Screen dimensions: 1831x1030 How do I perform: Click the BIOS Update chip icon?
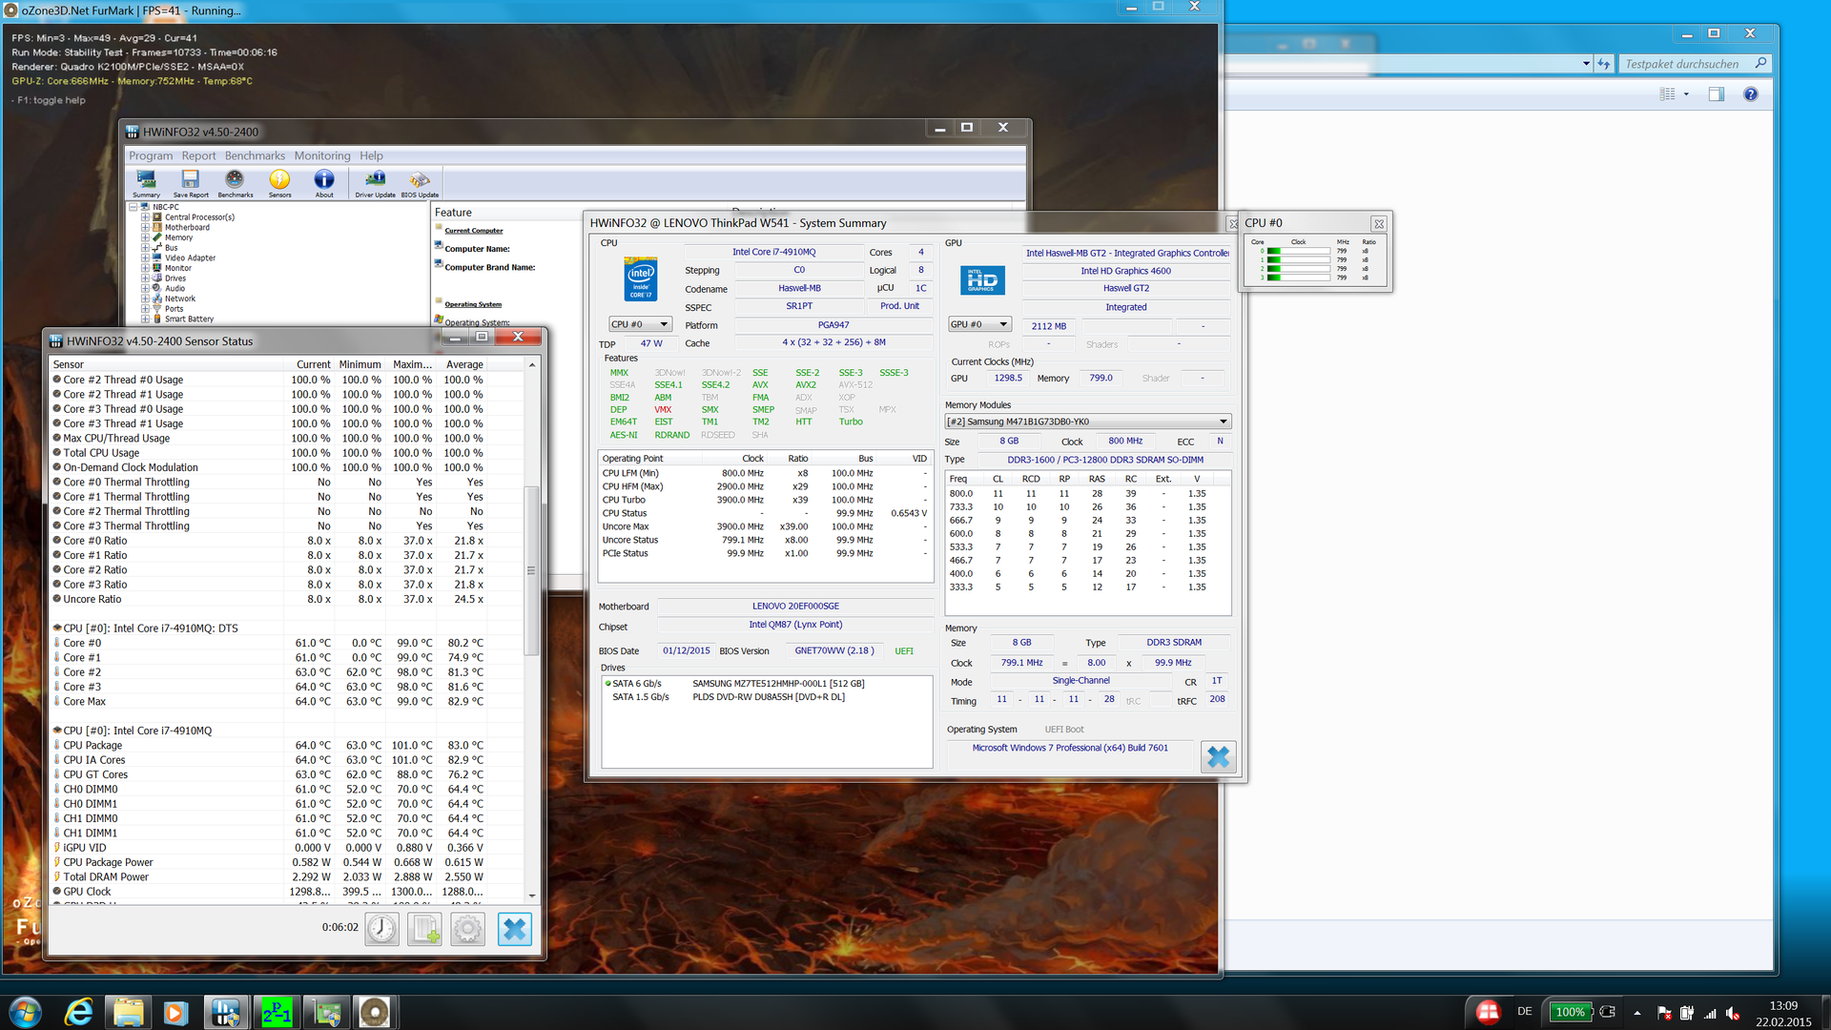tap(420, 182)
